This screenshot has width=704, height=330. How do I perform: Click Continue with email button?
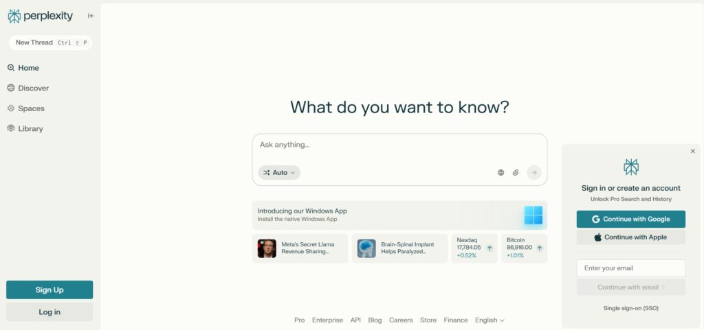631,287
